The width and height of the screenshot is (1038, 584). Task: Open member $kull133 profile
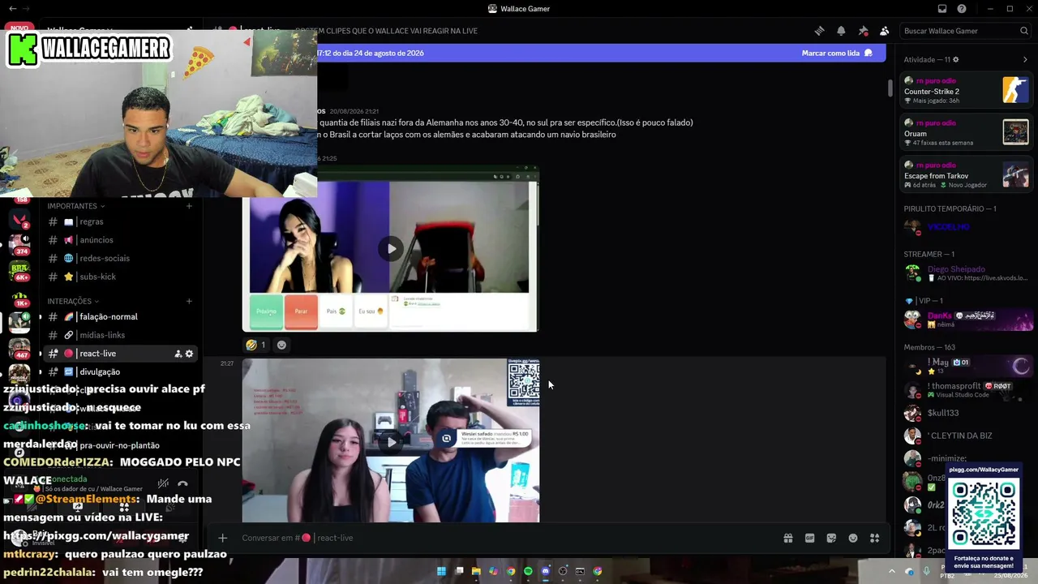967,413
